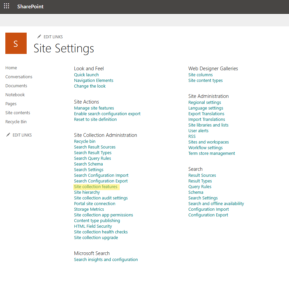Image resolution: width=289 pixels, height=282 pixels.
Task: Open the Office 365 app launcher waffle
Action: click(x=6, y=6)
